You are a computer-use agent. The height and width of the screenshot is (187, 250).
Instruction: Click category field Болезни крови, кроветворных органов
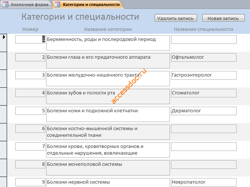point(108,150)
